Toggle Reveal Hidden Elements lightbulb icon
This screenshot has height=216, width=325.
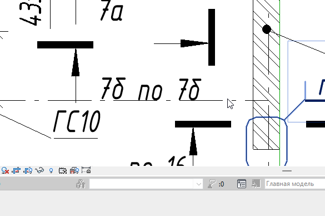coord(51,171)
